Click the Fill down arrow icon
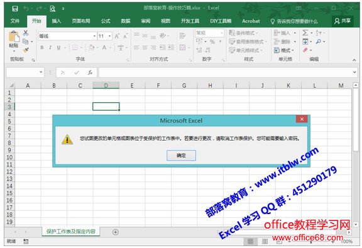 (x=305, y=41)
